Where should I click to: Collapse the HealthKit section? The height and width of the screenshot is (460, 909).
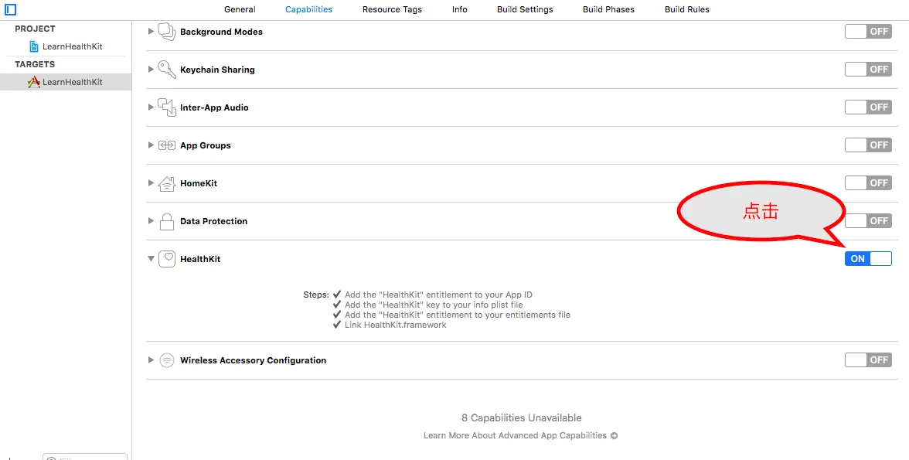coord(151,259)
